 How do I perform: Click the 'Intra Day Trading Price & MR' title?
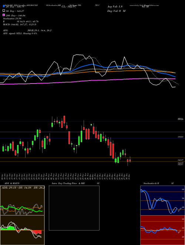(x=68, y=183)
